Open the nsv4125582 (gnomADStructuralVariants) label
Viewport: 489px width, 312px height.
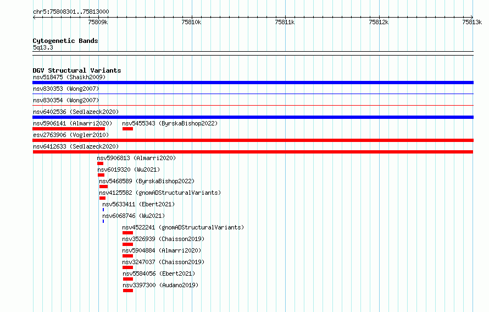[160, 193]
